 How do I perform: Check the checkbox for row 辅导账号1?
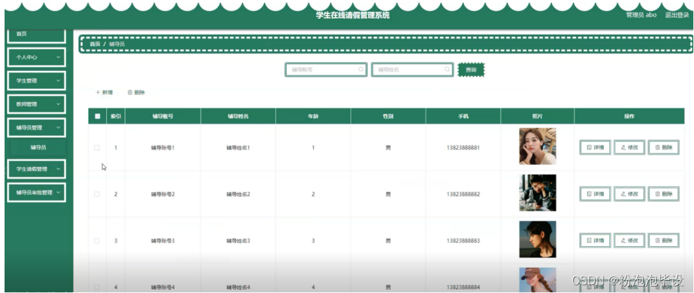point(97,148)
